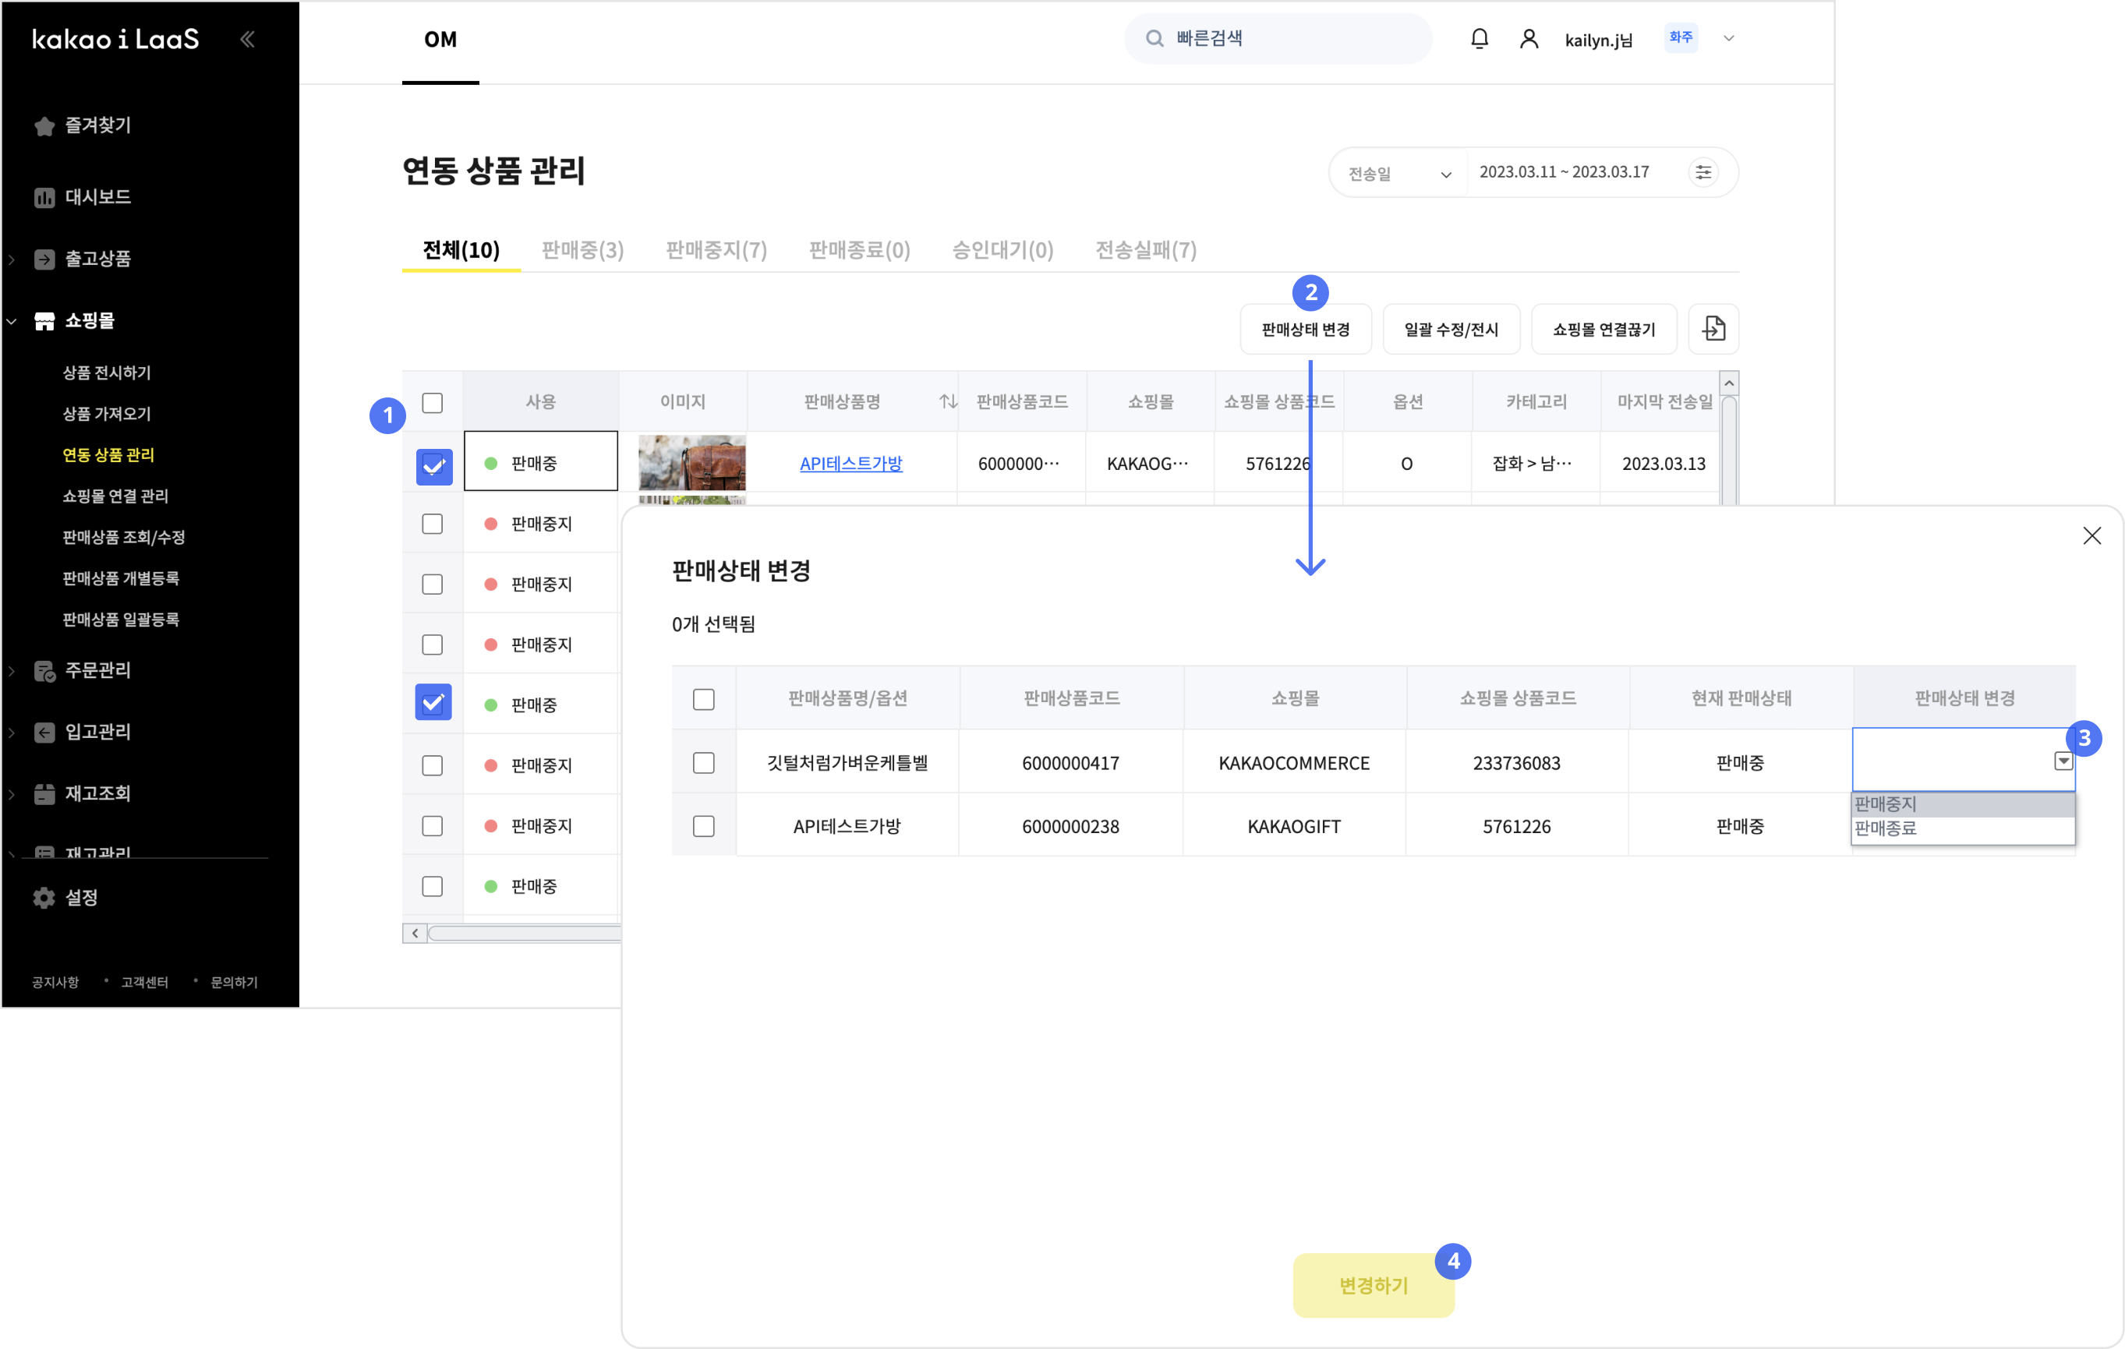Open date filter settings sliders icon
The height and width of the screenshot is (1349, 2125).
click(x=1702, y=172)
